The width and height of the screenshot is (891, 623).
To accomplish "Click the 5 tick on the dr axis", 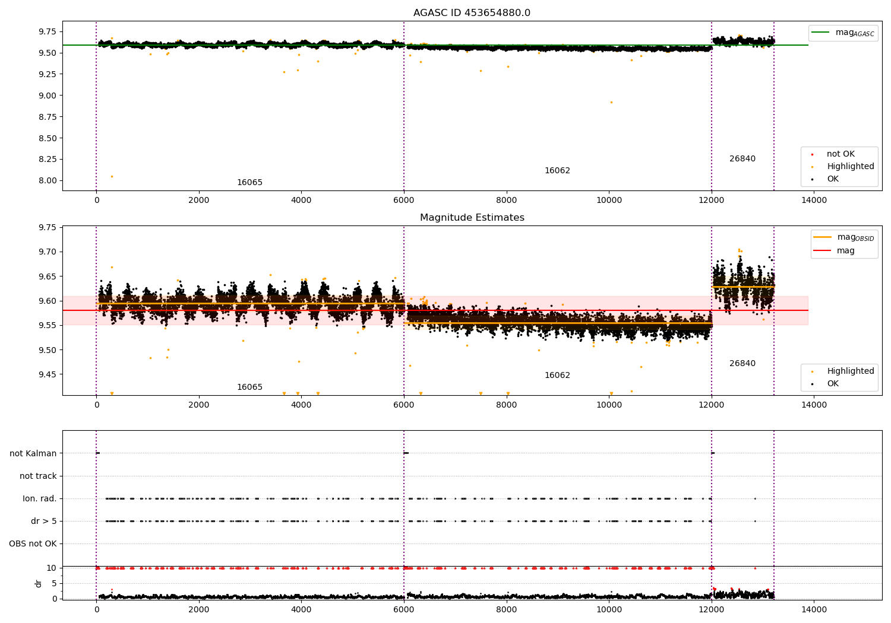I will click(x=55, y=583).
